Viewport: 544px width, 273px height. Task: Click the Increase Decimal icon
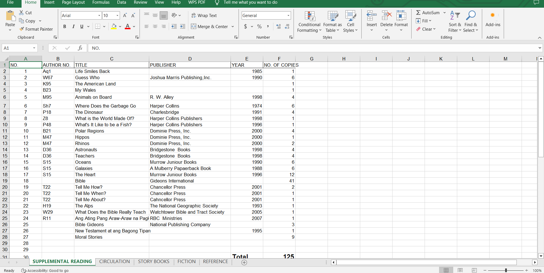pos(279,26)
